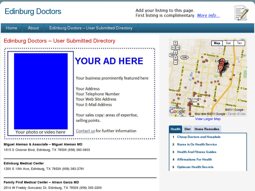Open Nurse in Oz Health Service link
Screen dimensions: 255x191
pyautogui.click(x=197, y=144)
